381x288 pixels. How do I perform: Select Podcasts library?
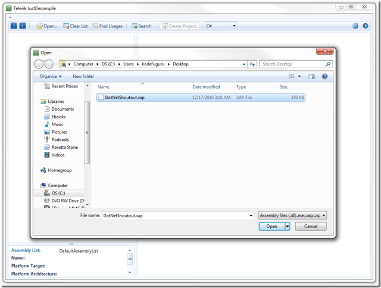point(57,140)
